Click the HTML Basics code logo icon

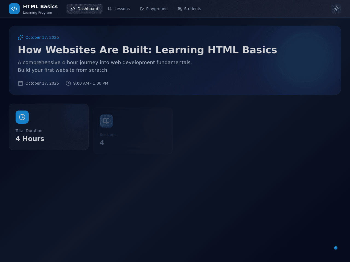(14, 9)
